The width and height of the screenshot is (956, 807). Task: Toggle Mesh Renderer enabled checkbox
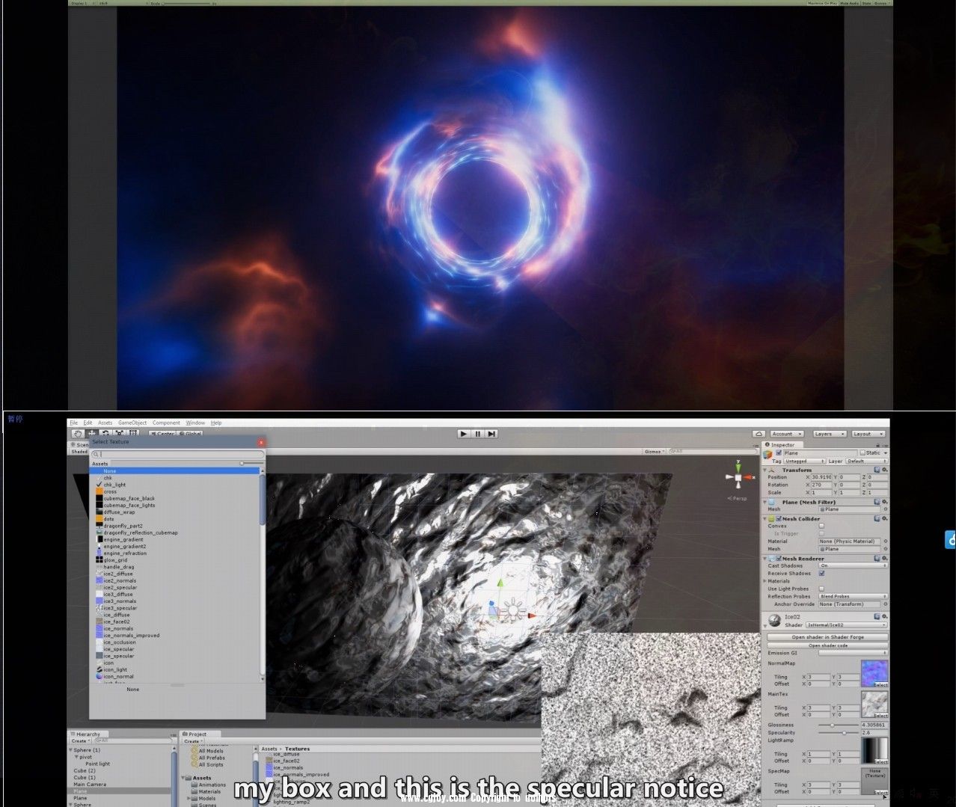(x=779, y=559)
